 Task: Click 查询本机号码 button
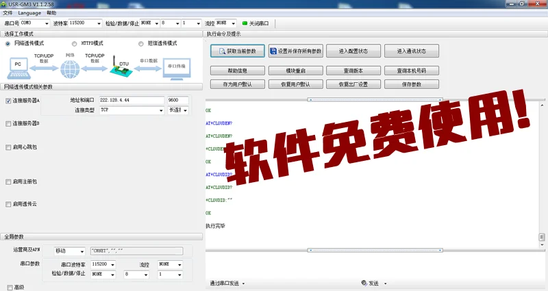coord(412,71)
